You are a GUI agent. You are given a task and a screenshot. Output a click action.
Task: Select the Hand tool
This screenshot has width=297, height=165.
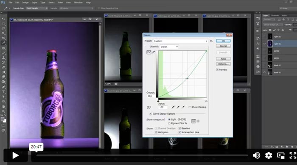point(3,107)
